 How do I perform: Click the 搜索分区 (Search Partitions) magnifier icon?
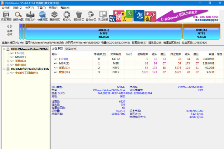(18, 16)
